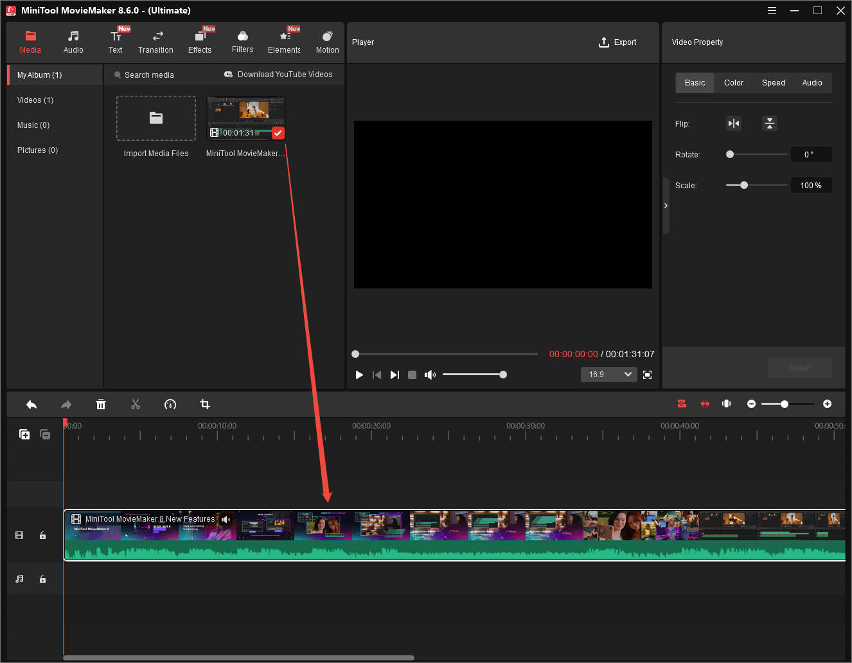The width and height of the screenshot is (852, 663).
Task: Toggle lock on the video track
Action: click(42, 535)
